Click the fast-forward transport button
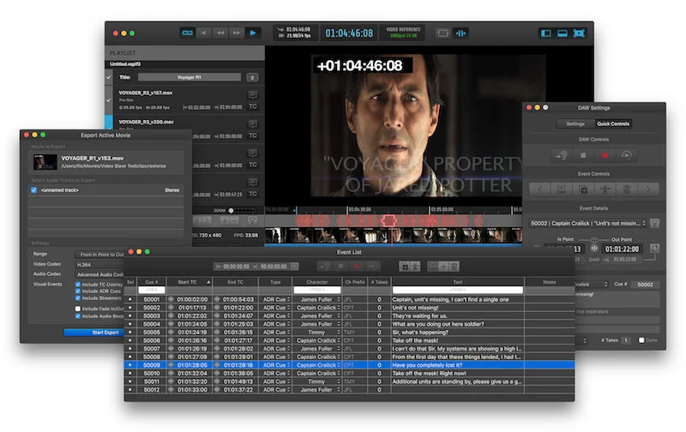 click(237, 33)
